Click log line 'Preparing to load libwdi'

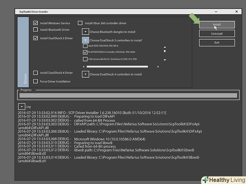[x=65, y=143]
